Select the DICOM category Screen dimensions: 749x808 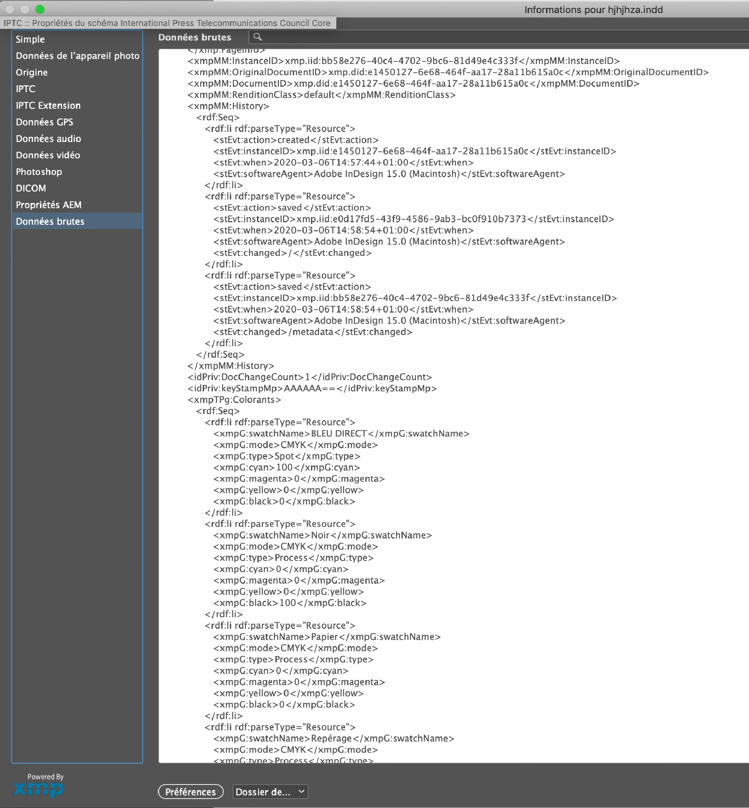click(31, 189)
